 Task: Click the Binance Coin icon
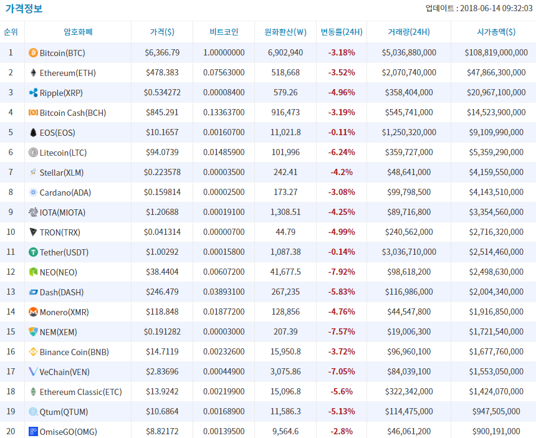pyautogui.click(x=33, y=352)
